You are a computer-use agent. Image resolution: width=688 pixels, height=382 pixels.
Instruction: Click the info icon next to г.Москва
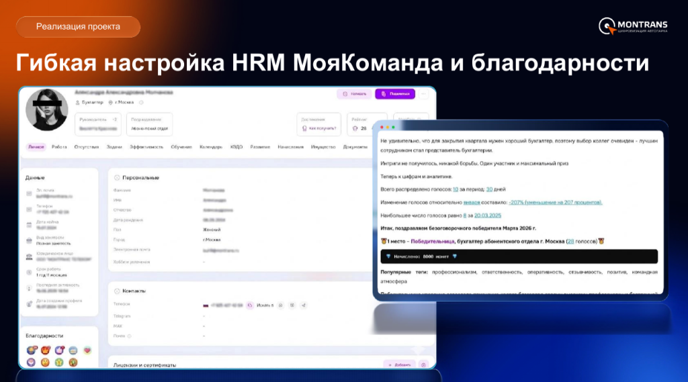141,103
